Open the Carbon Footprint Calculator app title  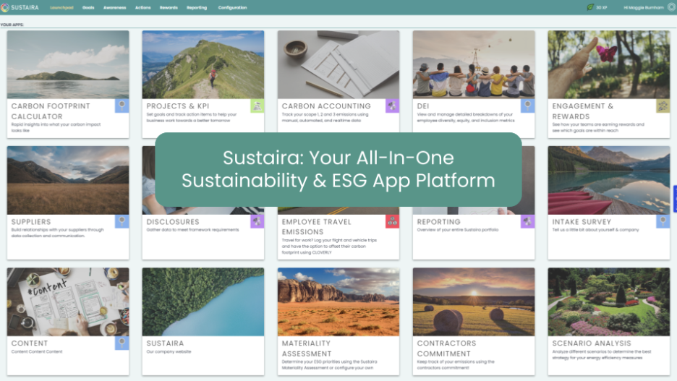point(51,111)
